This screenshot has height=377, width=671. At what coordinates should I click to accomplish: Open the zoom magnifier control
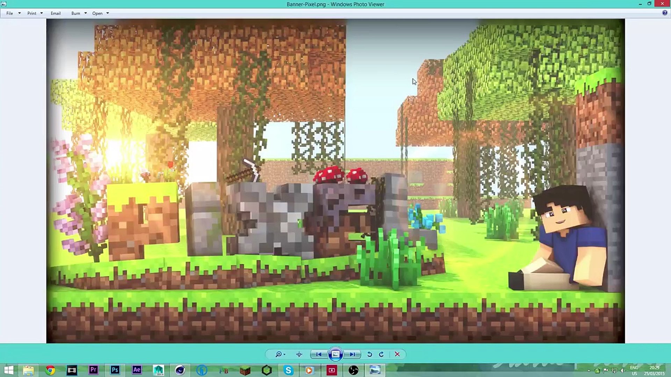(x=279, y=354)
